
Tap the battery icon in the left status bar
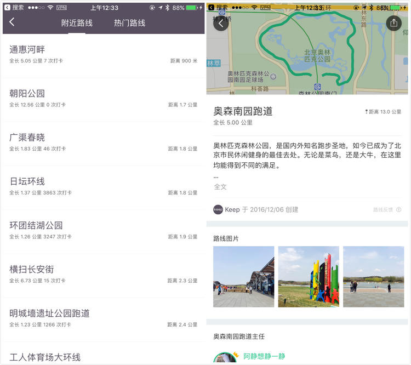(192, 8)
